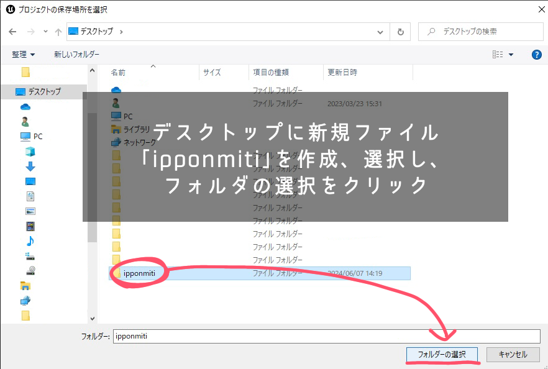Select the 3D Objects icon in the sidebar
Screen dimensions: 548x369
[30, 152]
